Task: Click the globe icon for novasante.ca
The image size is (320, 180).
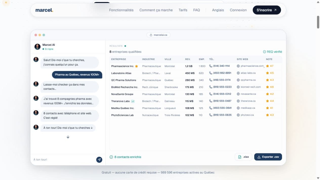Action: tap(238, 94)
